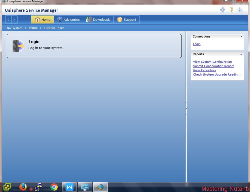Open View System Configuration link
The height and width of the screenshot is (192, 250).
coord(212,62)
